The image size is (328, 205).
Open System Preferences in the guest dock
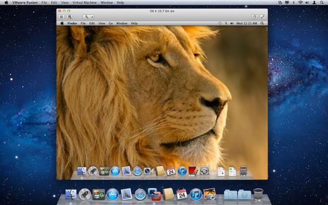pos(204,171)
